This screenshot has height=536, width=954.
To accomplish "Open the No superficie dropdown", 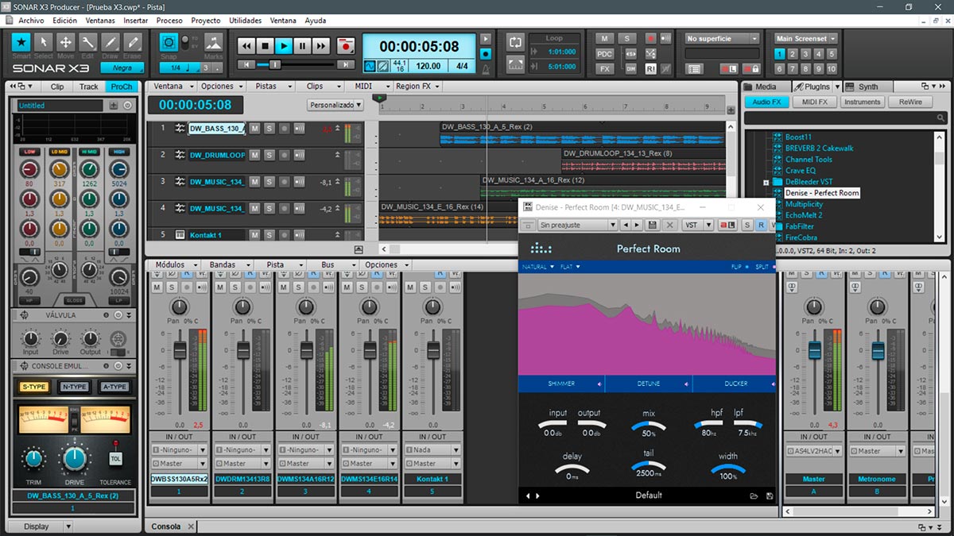I will point(722,38).
